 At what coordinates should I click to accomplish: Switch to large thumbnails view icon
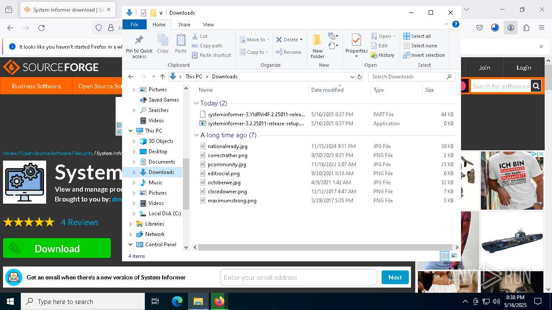454,256
